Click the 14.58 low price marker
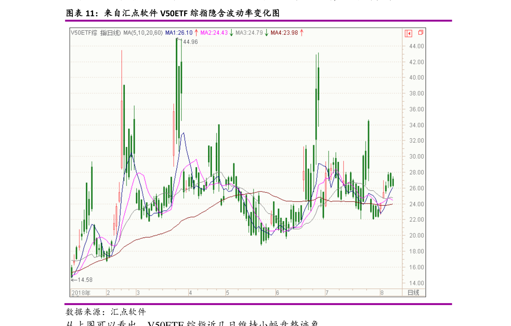This screenshot has height=326, width=511. [x=85, y=280]
